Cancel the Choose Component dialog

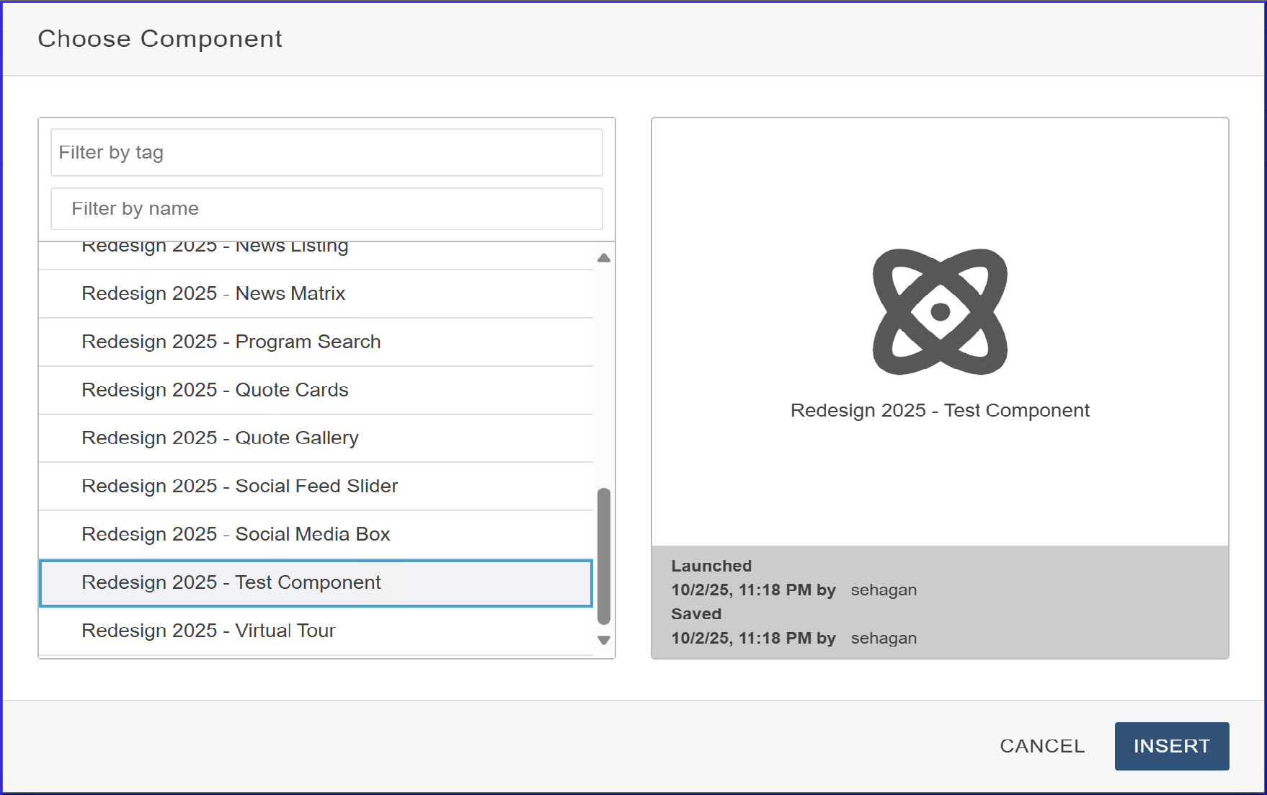[x=1041, y=746]
